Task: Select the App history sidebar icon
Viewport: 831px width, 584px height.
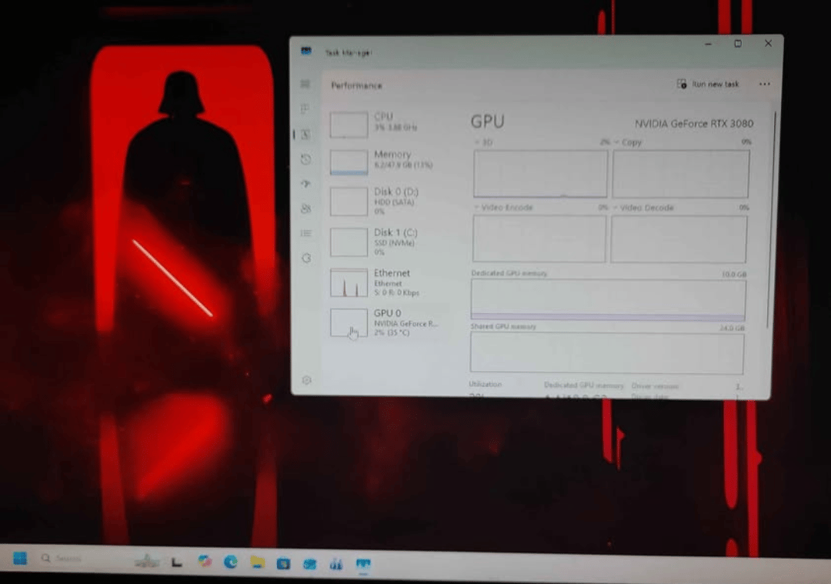Action: 306,159
